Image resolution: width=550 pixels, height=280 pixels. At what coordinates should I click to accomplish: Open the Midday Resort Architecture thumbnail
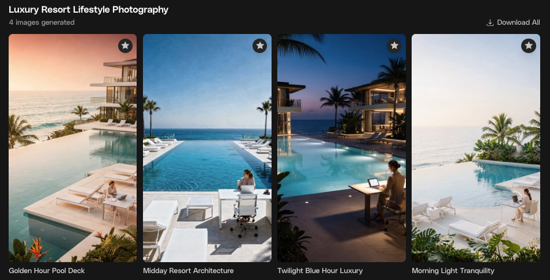click(207, 148)
